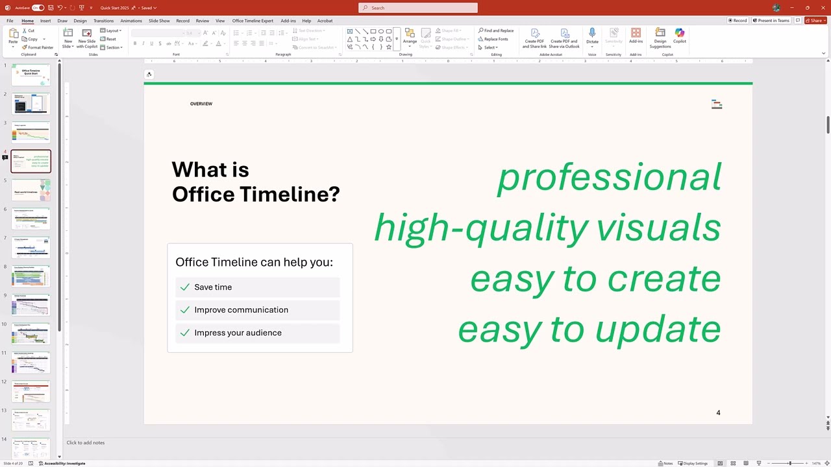Viewport: 831px width, 467px height.
Task: Open Display Settings
Action: tap(693, 463)
